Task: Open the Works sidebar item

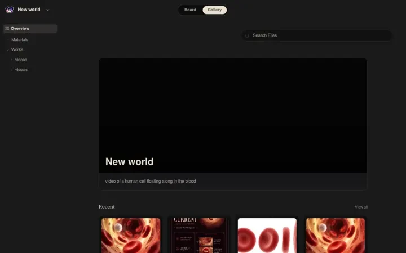Action: click(17, 49)
